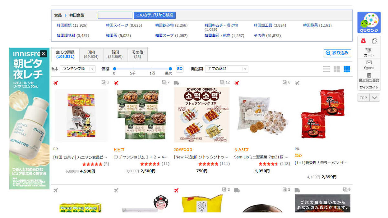Open the ハニャン食品 snack product image

tap(81, 115)
